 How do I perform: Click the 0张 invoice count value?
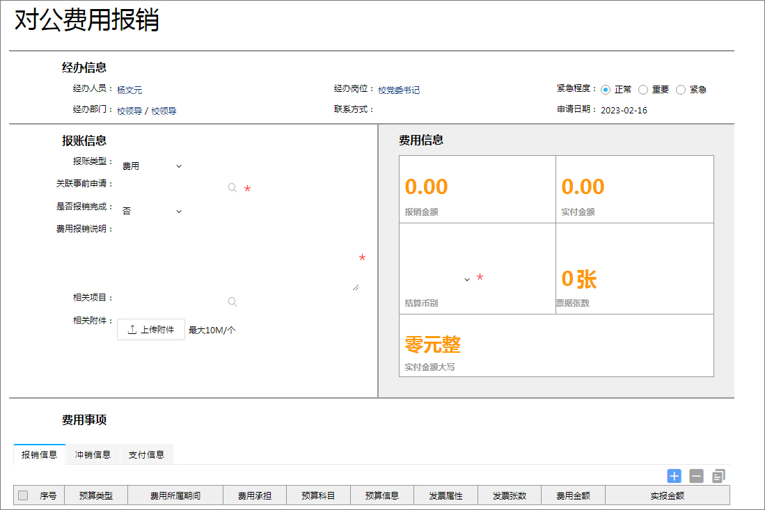coord(579,279)
